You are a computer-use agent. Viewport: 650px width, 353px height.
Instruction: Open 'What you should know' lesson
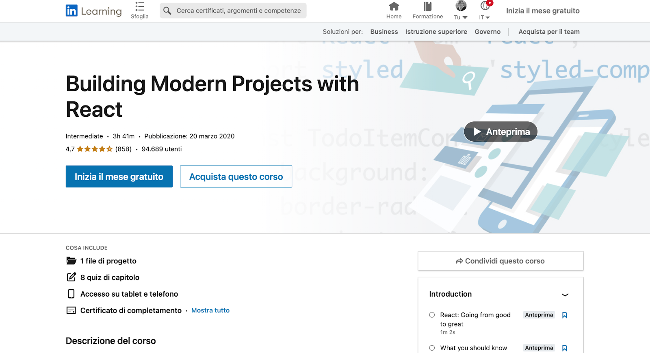[474, 348]
